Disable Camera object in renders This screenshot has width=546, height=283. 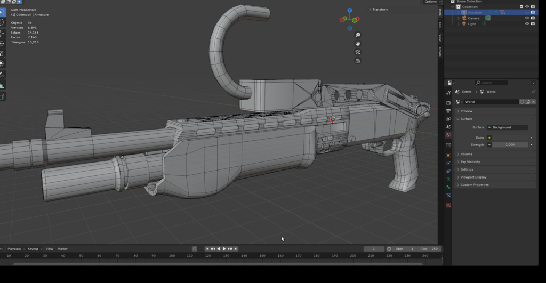(533, 18)
